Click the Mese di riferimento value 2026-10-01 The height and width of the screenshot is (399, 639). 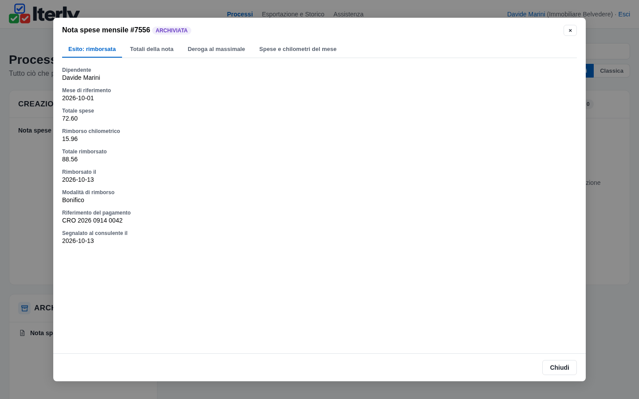[78, 98]
